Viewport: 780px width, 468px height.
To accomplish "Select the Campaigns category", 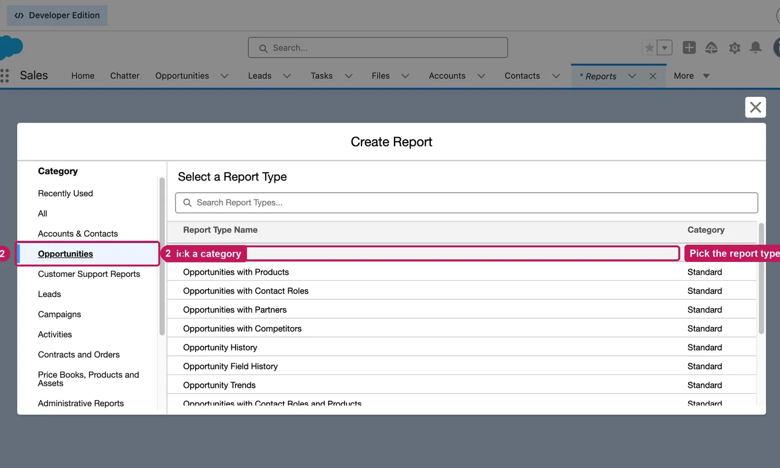I will click(60, 314).
